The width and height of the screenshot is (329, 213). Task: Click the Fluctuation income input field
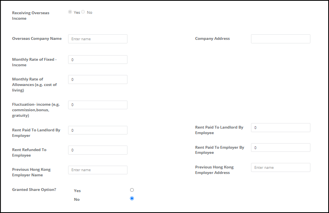coord(98,105)
